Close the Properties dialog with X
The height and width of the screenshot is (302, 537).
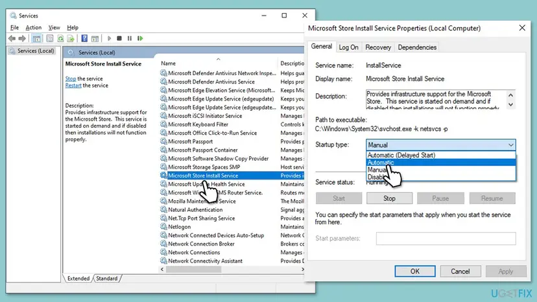522,28
